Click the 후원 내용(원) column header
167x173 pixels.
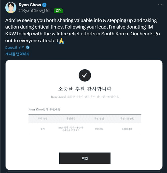pos(127,118)
